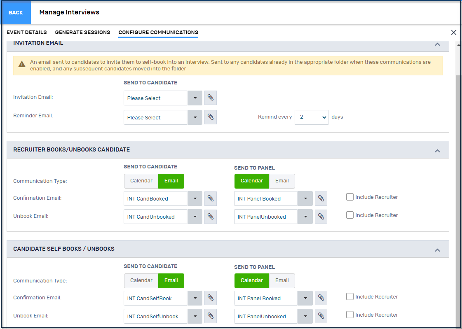Image resolution: width=462 pixels, height=329 pixels.
Task: Click 'SEND TO CANDIDATE' heading in Invitation Email section
Action: point(150,83)
